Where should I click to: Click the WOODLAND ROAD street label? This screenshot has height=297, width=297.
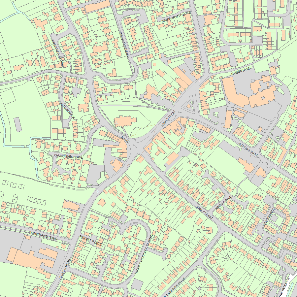[44, 236]
